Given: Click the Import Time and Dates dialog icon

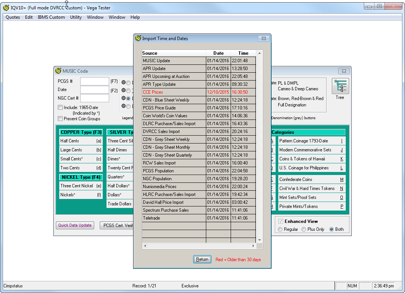Looking at the screenshot, I should pos(138,38).
